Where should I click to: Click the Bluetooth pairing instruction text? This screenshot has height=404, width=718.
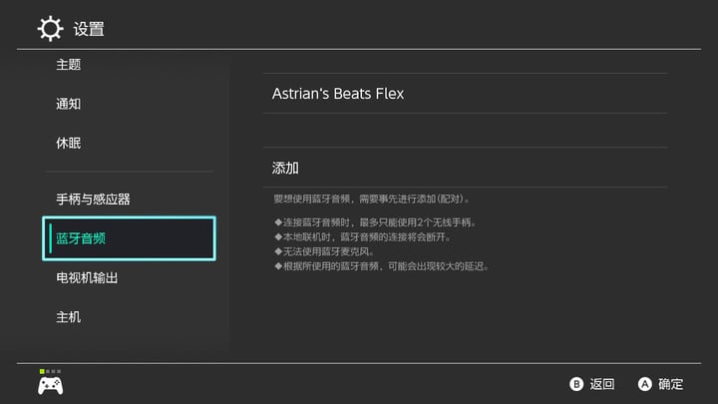click(371, 199)
